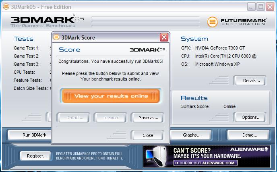Viewport: 277px width, 172px height.
Task: Click the 3DMark Score dialog title icon
Action: point(56,37)
